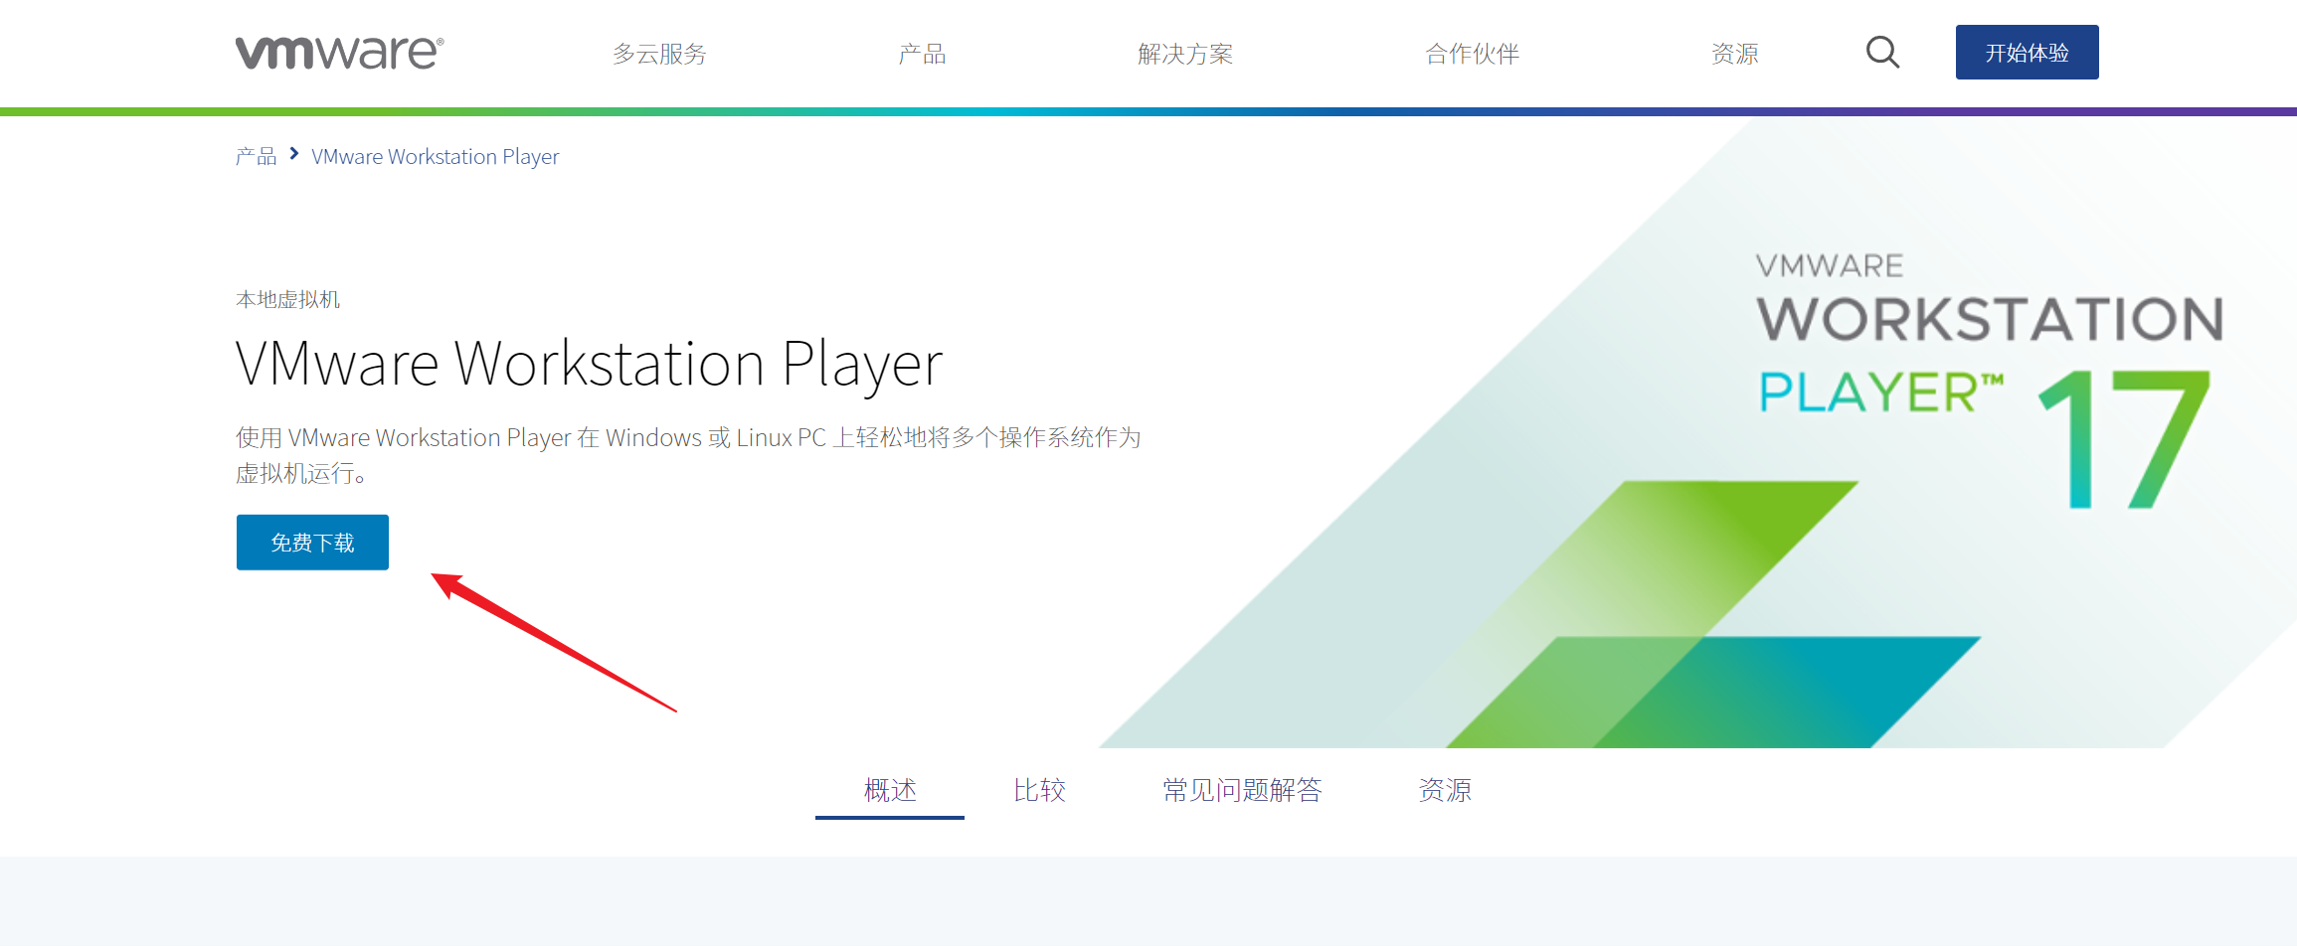Open the 产品 navigation menu
This screenshot has height=946, width=2297.
pyautogui.click(x=922, y=53)
